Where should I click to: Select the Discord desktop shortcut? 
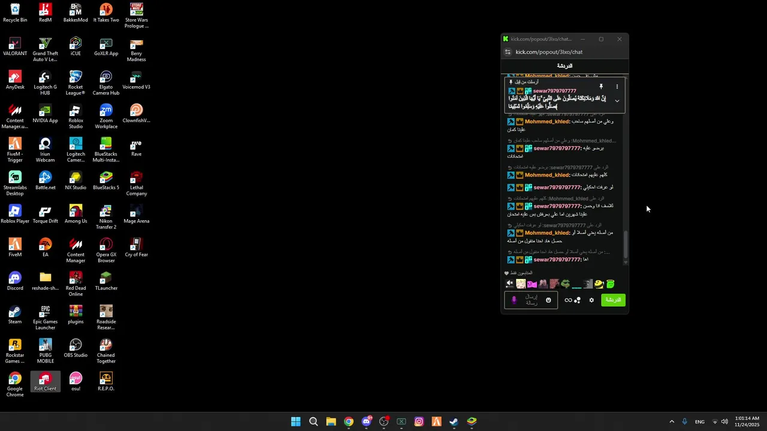point(15,281)
